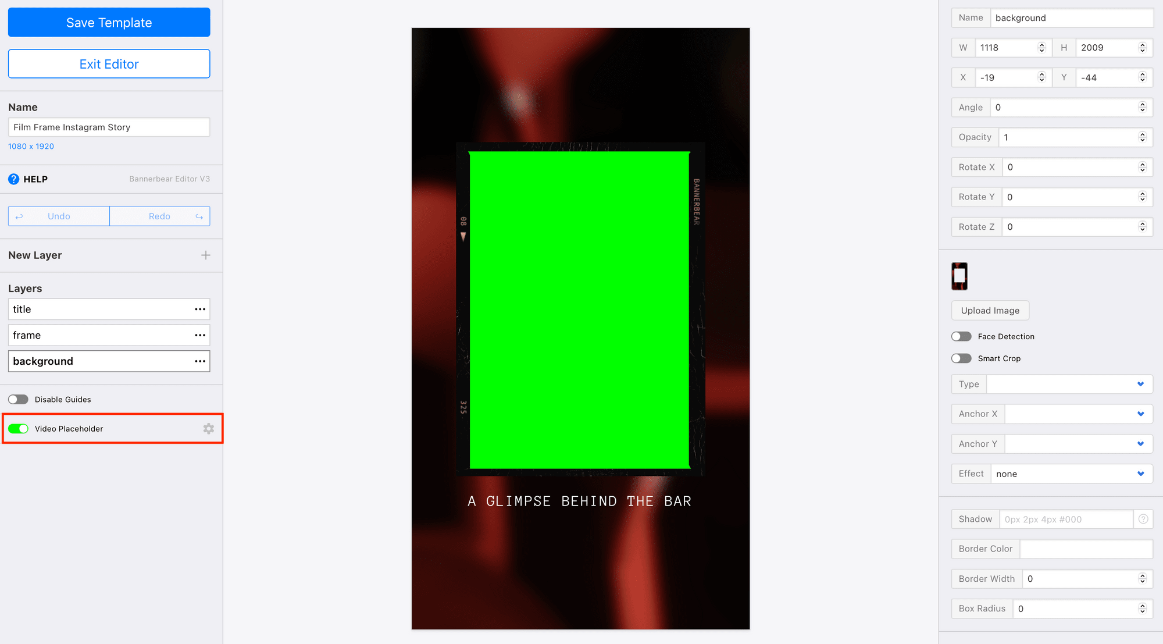The width and height of the screenshot is (1163, 644).
Task: Click the Exit Editor button
Action: click(x=109, y=63)
